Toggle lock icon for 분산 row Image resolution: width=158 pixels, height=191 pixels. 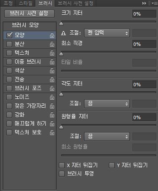(52, 44)
